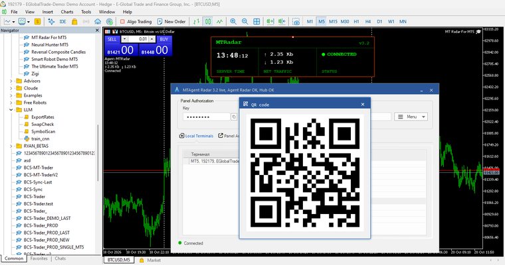Screen dimensions: 505x265
Task: Open the VPS cloud icon in toolbar
Action: 98,21
